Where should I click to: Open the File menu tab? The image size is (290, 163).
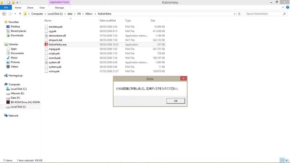[x=6, y=8]
